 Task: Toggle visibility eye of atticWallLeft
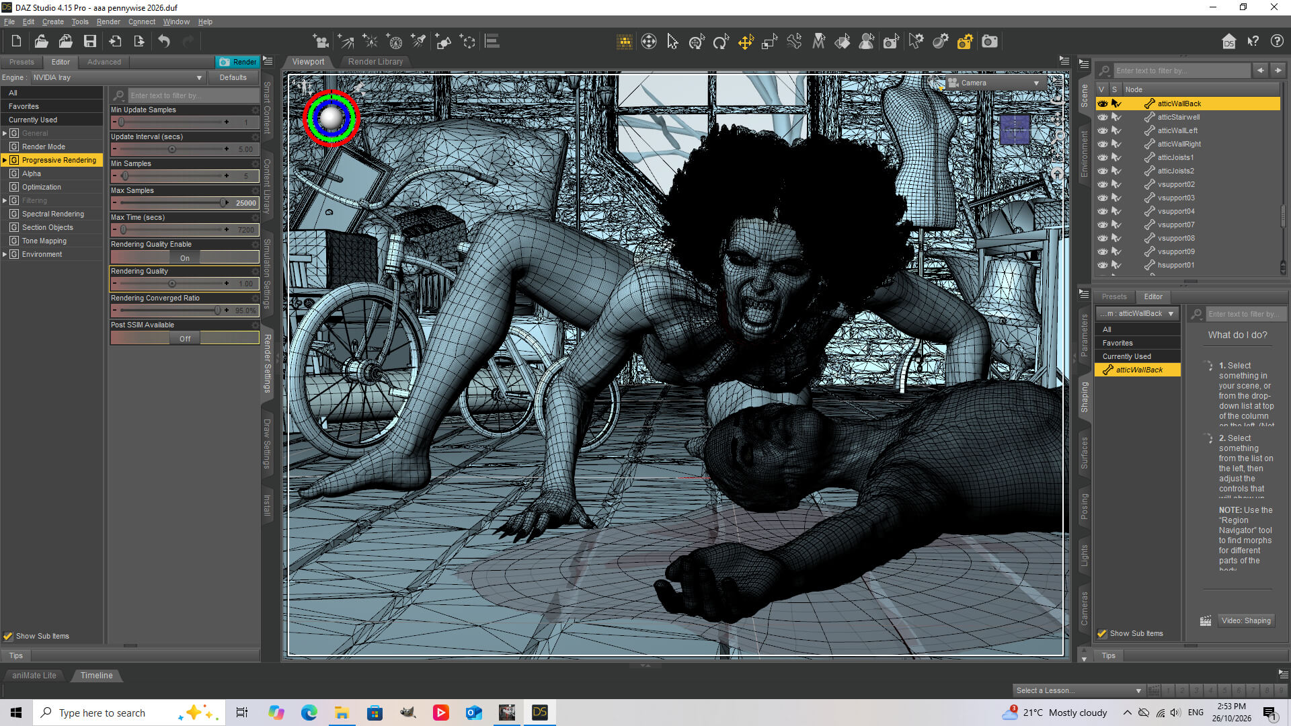pyautogui.click(x=1103, y=130)
